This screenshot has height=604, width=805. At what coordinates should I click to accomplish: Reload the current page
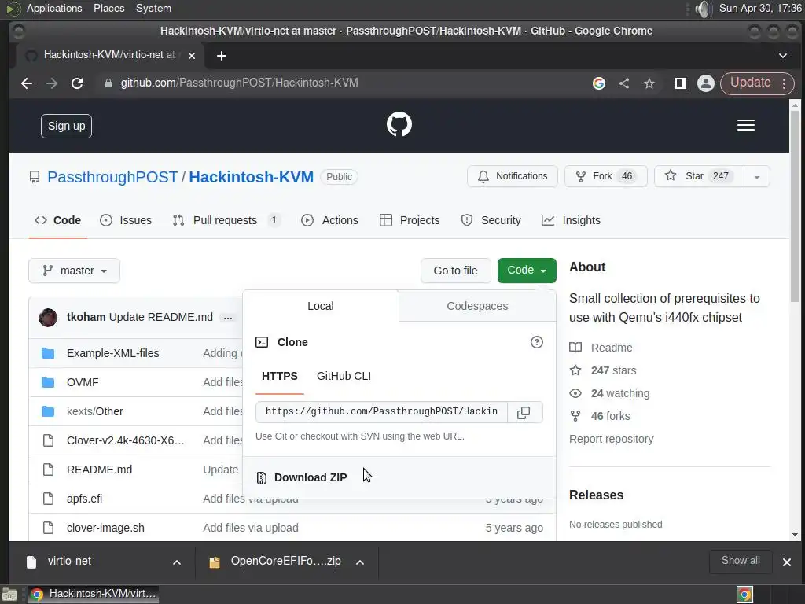pyautogui.click(x=77, y=83)
